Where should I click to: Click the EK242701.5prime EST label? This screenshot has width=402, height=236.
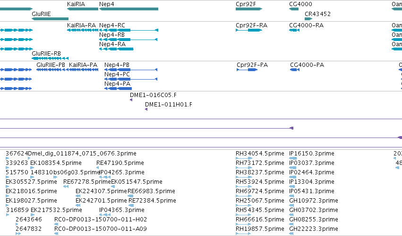101,201
